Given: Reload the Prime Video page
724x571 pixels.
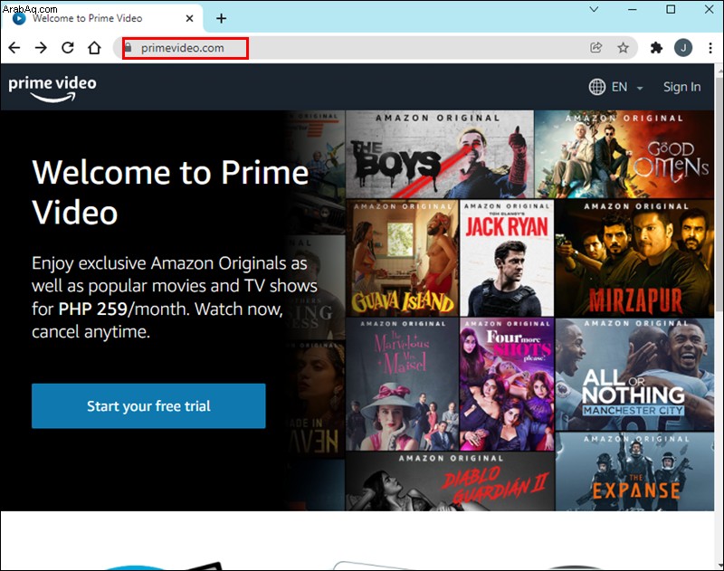Looking at the screenshot, I should click(x=68, y=48).
